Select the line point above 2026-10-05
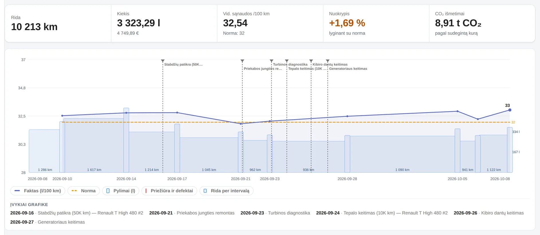 pos(457,111)
